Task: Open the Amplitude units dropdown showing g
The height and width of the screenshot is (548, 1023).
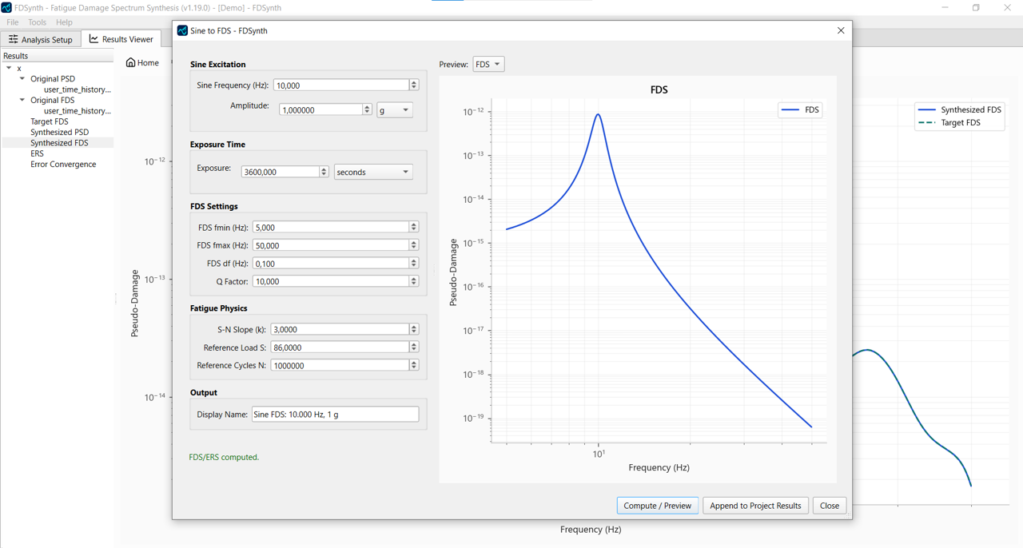Action: [x=394, y=109]
